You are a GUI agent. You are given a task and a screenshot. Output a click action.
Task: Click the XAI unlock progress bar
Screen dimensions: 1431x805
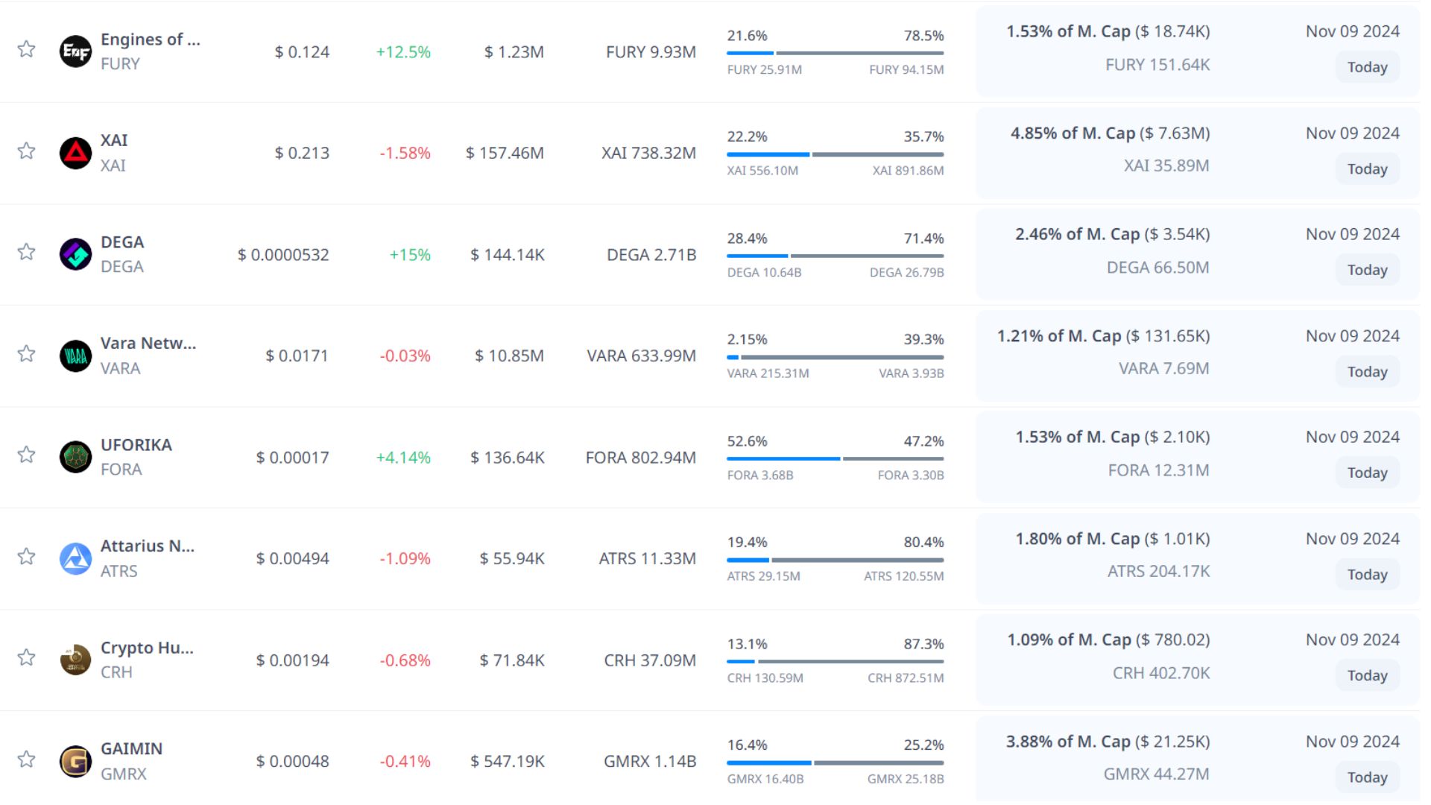tap(835, 154)
